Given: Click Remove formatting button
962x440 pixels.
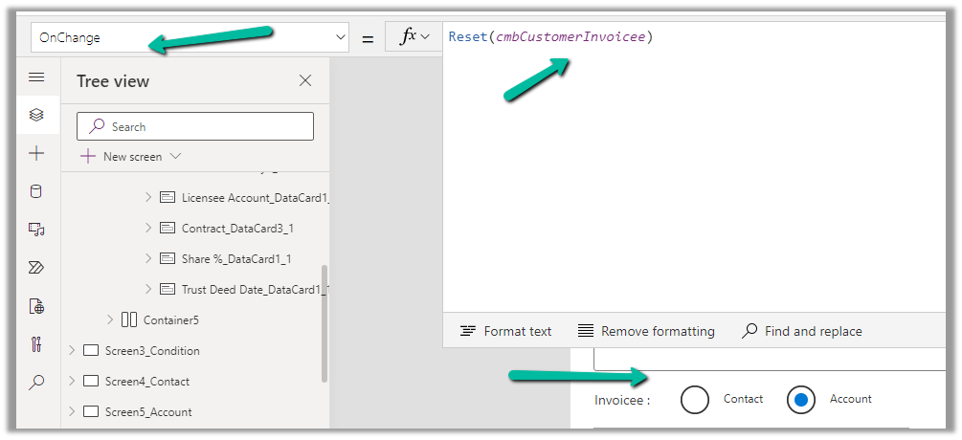Looking at the screenshot, I should coord(646,332).
